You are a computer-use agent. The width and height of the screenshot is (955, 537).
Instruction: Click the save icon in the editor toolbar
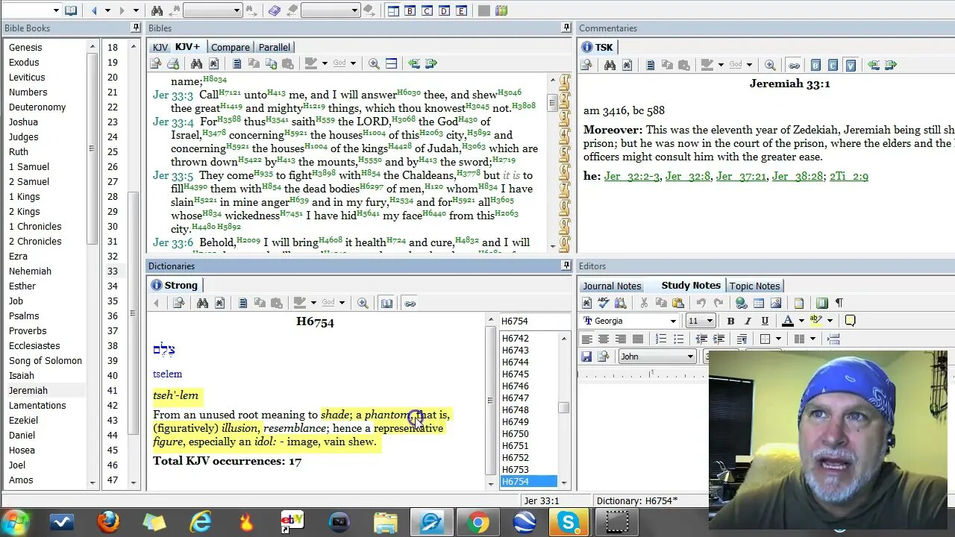point(586,357)
